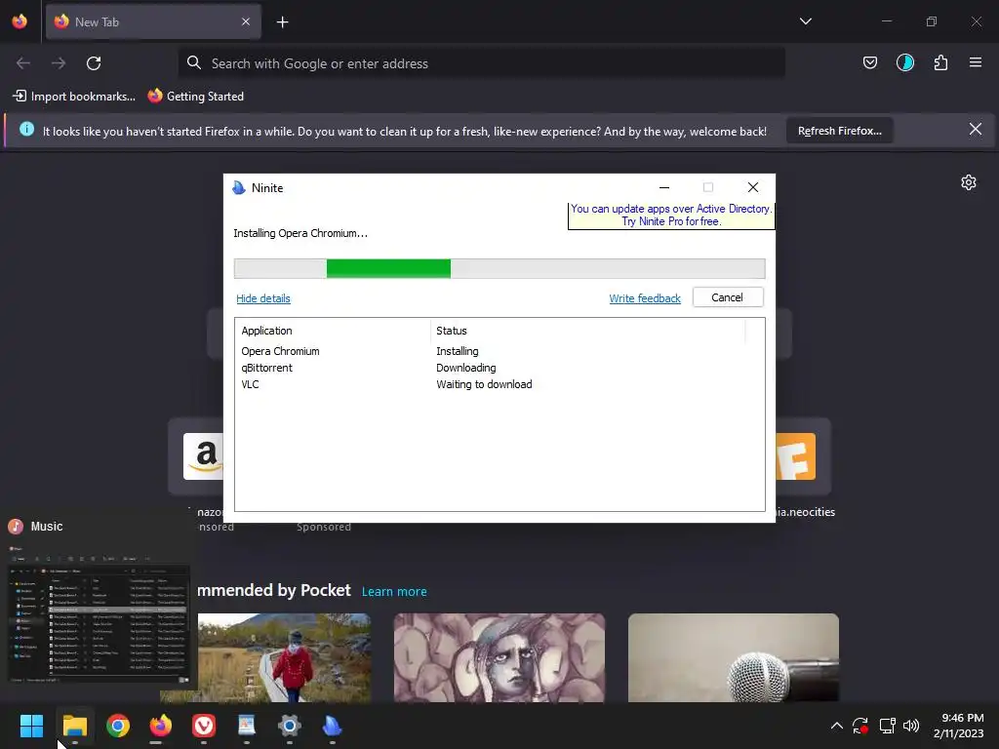Reload the page with the refresh icon

(x=94, y=63)
